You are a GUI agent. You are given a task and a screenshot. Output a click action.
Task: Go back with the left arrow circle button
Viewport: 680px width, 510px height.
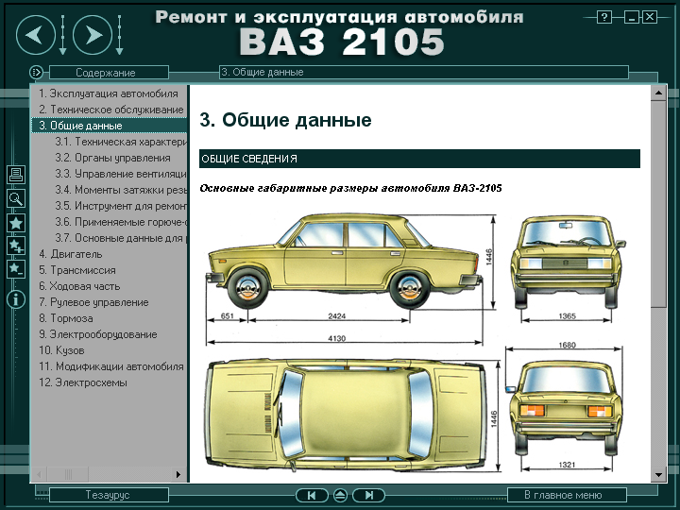36,35
